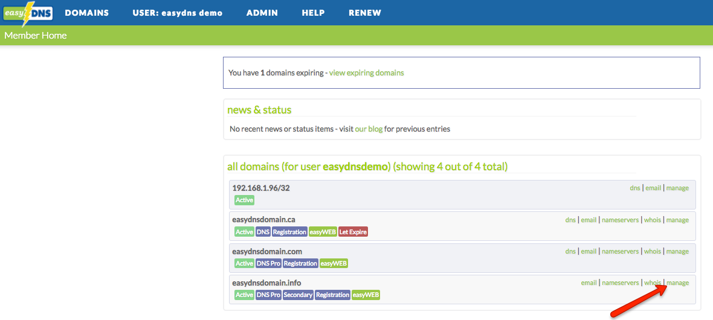This screenshot has width=713, height=320.
Task: Follow the view expiring domains link
Action: point(367,72)
